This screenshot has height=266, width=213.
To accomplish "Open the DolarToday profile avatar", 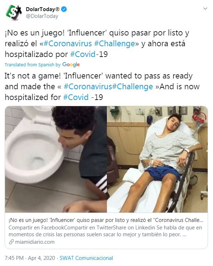I will tap(14, 13).
